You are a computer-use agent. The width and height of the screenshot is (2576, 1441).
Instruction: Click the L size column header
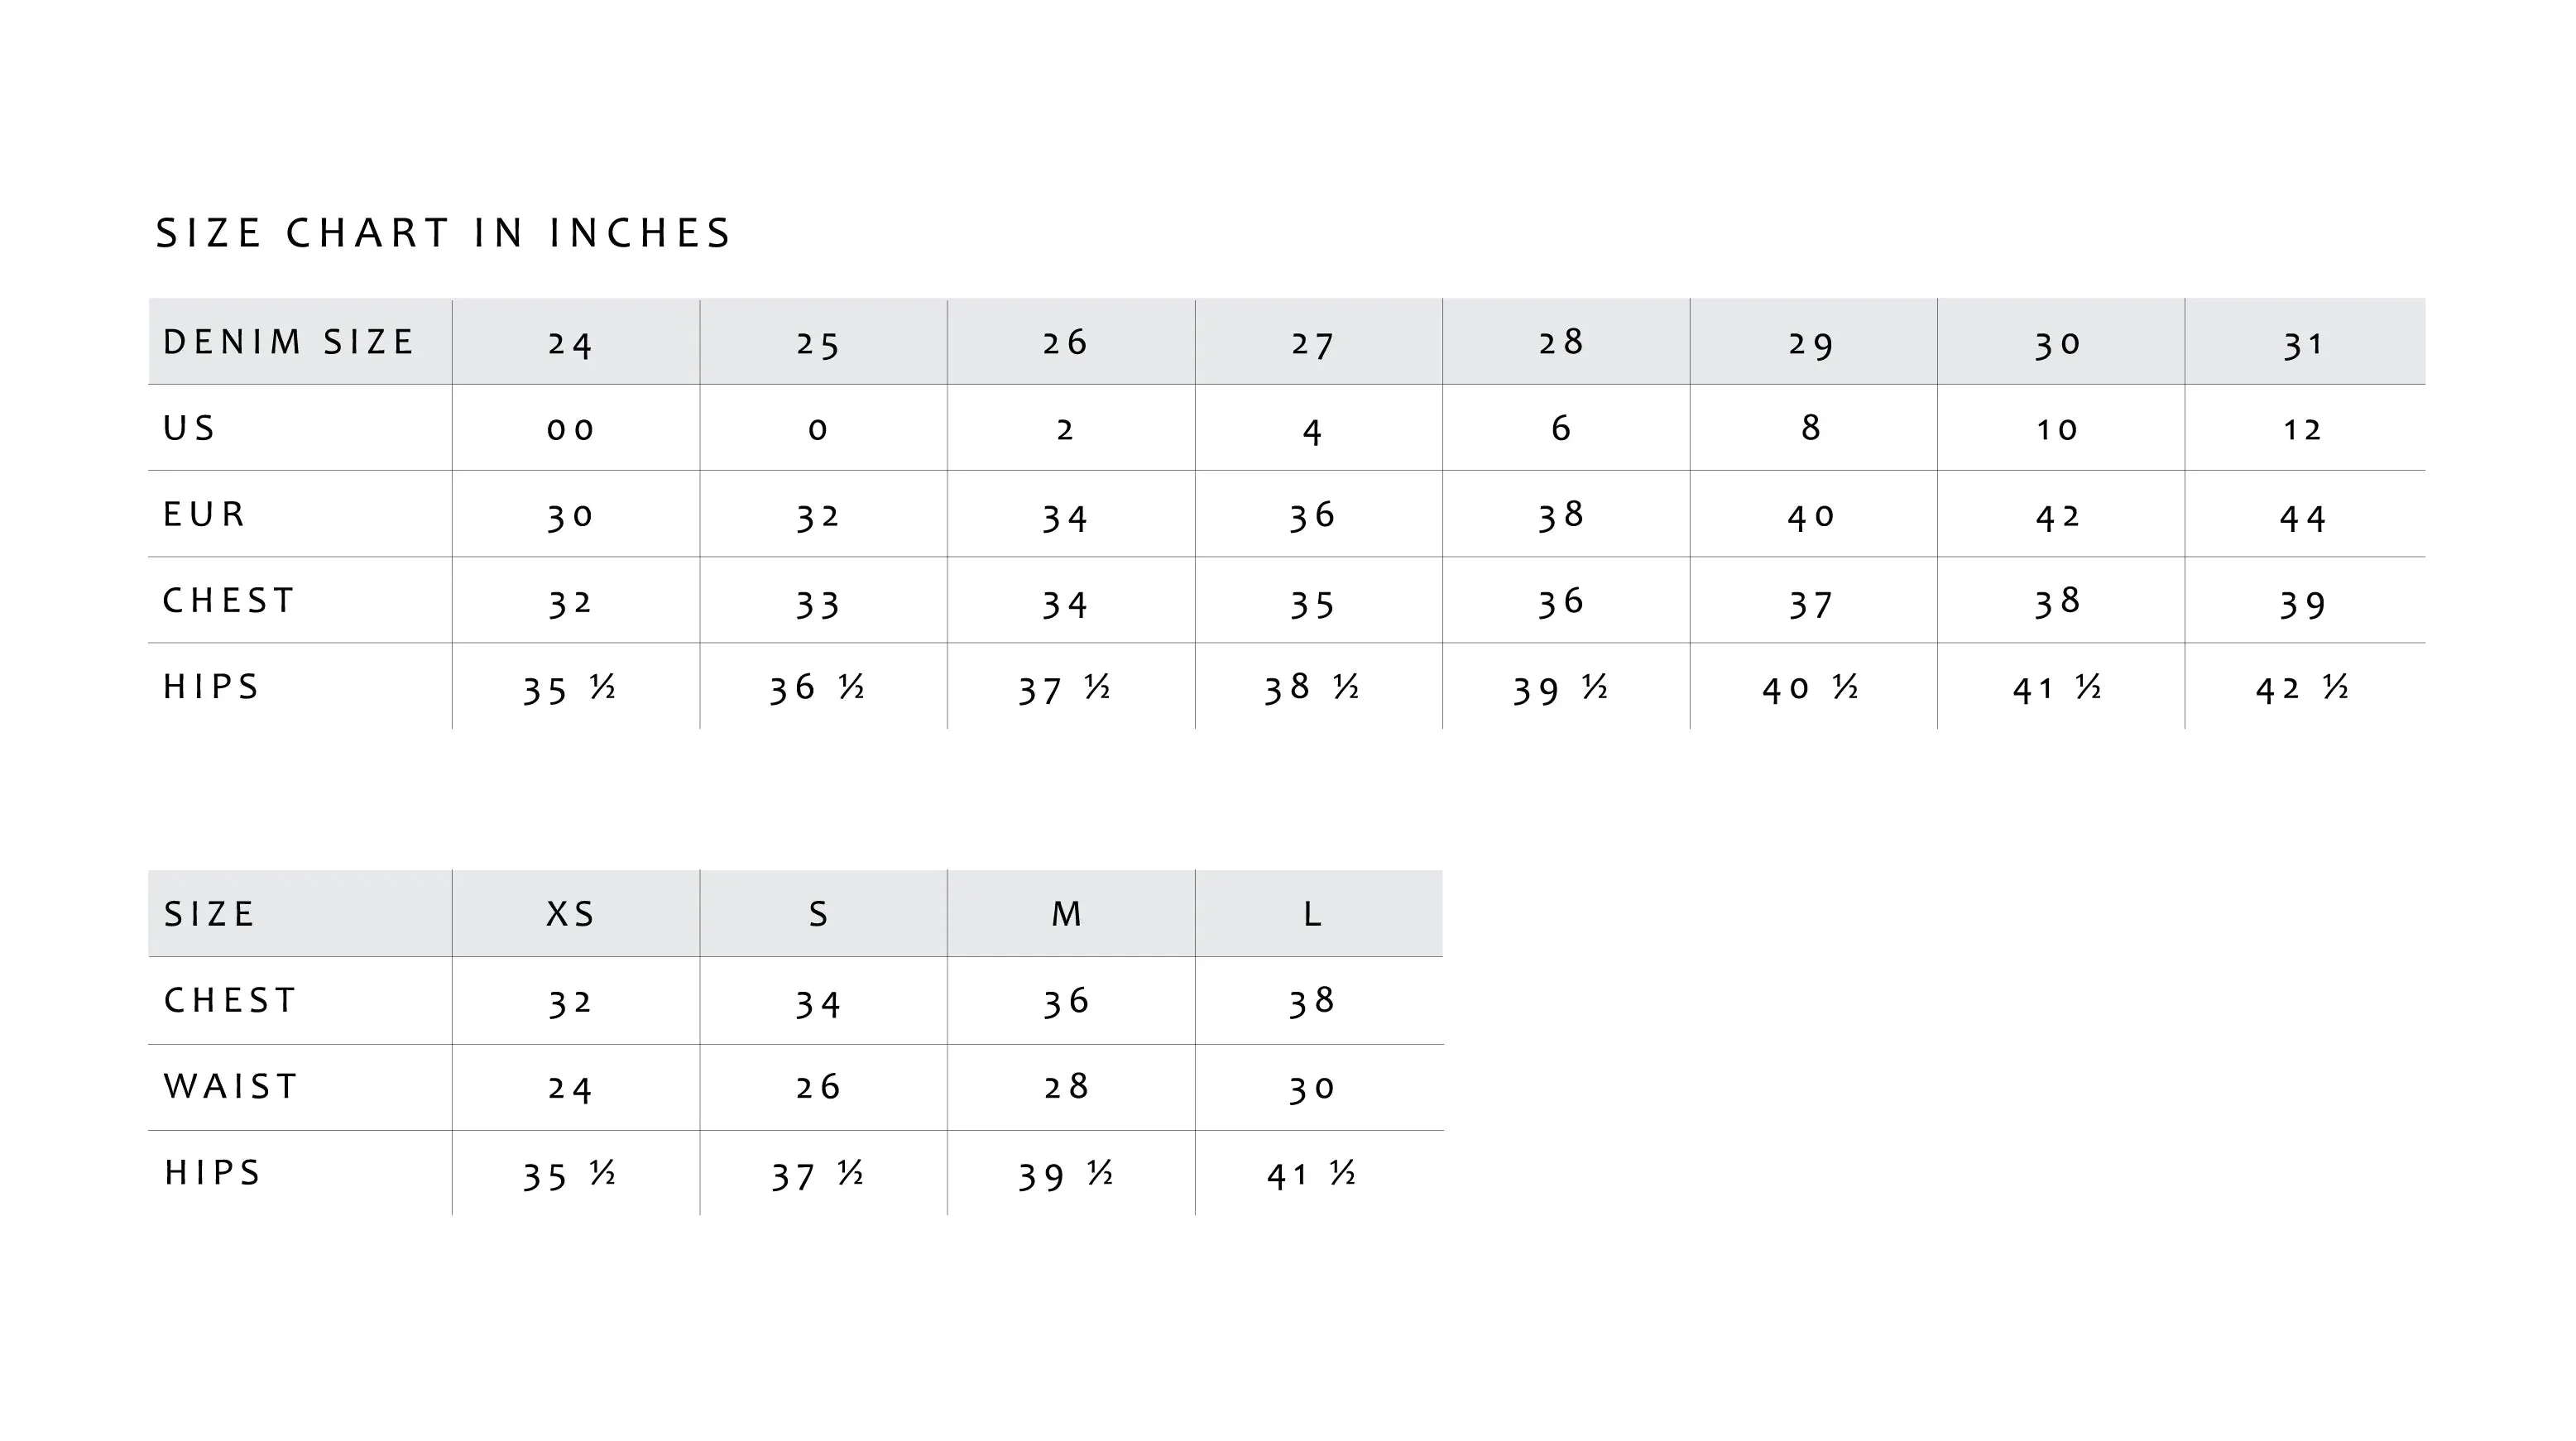[x=1318, y=913]
